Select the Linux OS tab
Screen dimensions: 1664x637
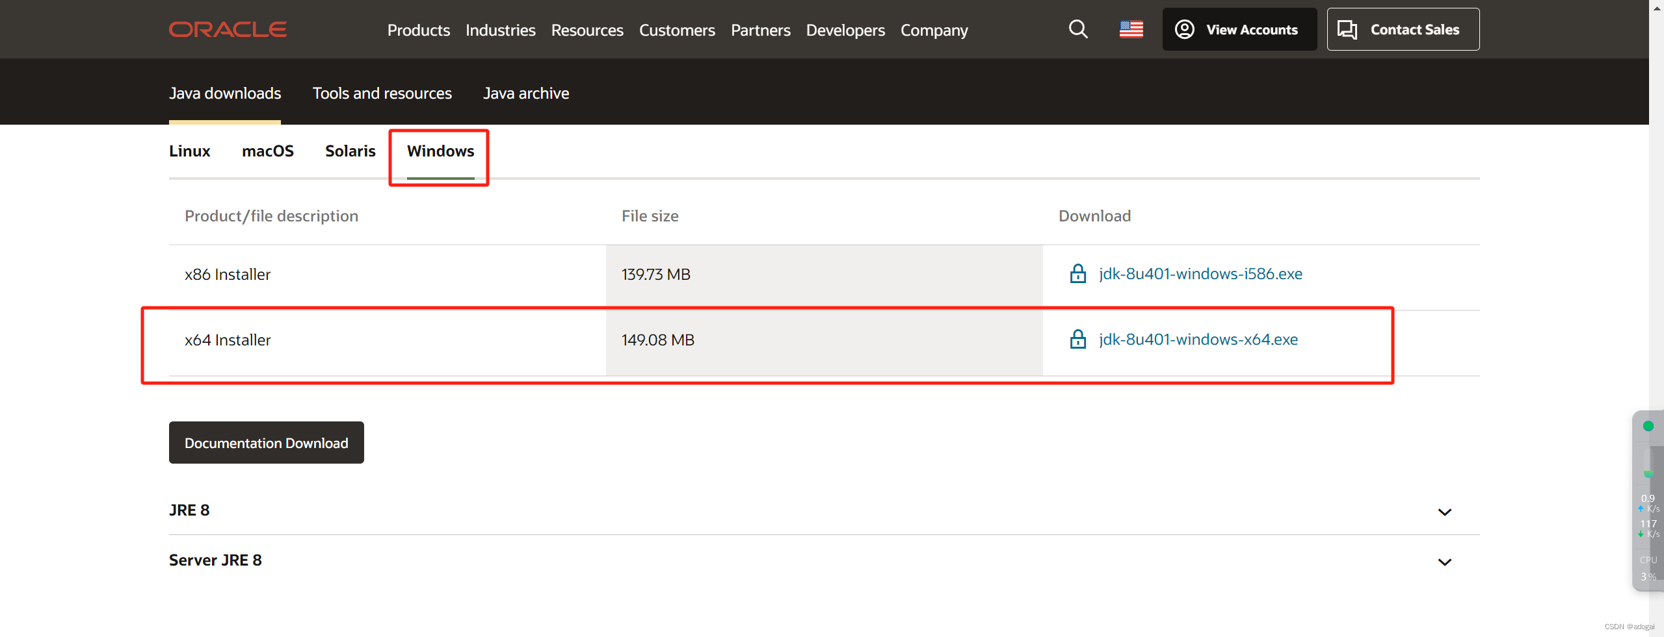coord(190,151)
